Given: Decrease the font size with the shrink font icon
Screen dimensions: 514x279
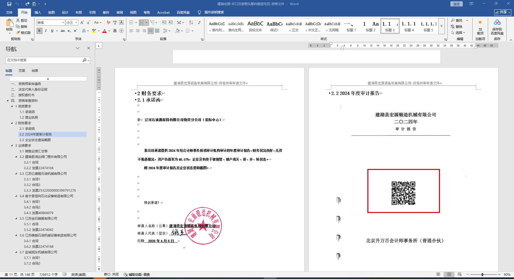Looking at the screenshot, I should tap(88, 23).
